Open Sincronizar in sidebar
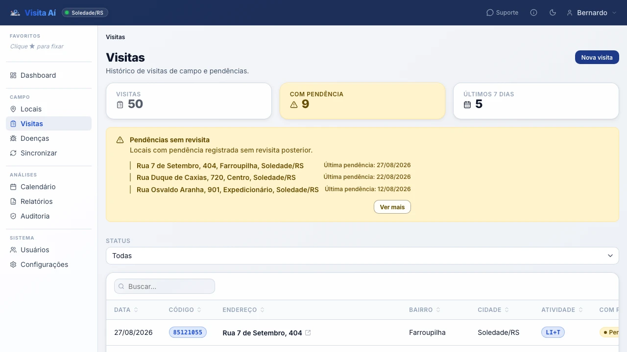 tap(48, 153)
